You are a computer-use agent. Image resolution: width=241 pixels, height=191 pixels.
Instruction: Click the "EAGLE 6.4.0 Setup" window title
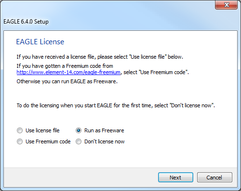(26, 22)
